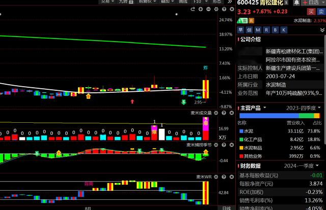This screenshot has width=326, height=210.
Task: Close the 麦米成交量 indicator panel
Action: pos(232,113)
